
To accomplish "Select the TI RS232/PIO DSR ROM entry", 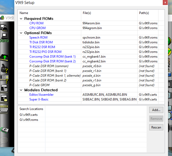I will click(x=45, y=52).
